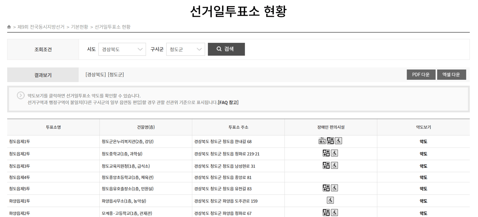Select the 청도읍제5투 polling station name

coord(19,189)
